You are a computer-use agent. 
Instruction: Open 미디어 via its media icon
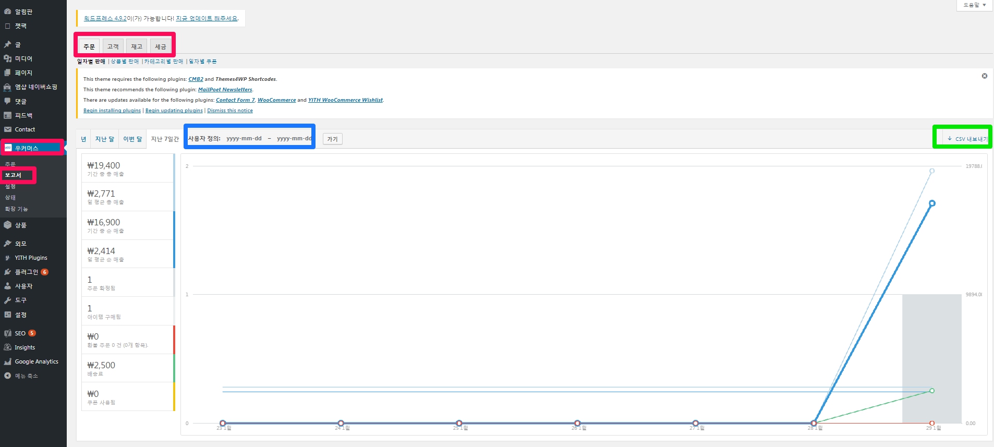click(x=7, y=58)
